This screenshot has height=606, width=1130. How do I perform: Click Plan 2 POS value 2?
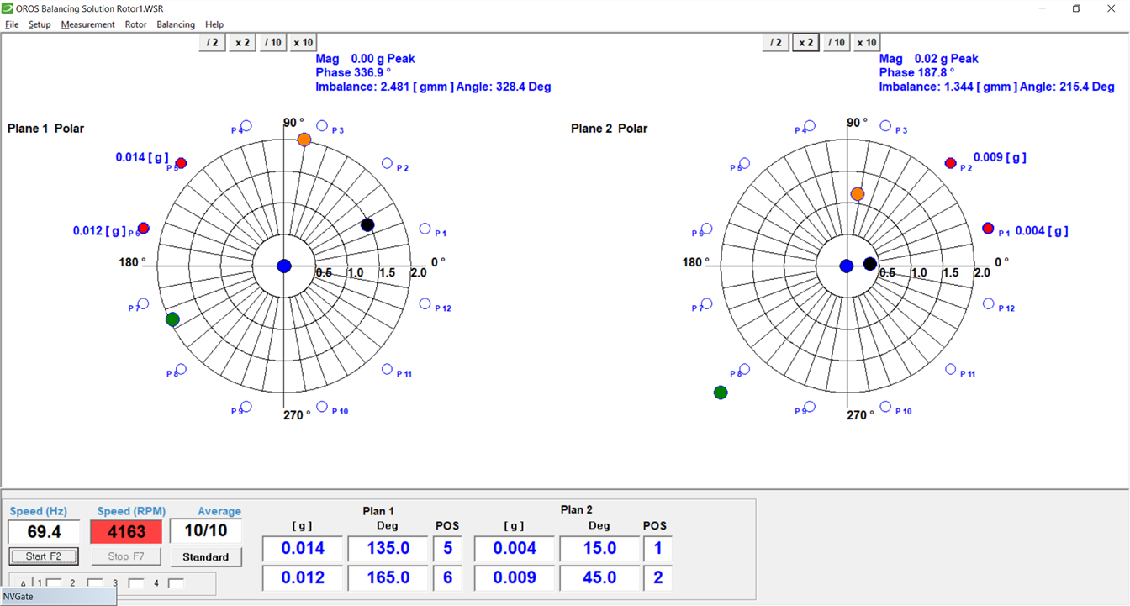tap(658, 578)
